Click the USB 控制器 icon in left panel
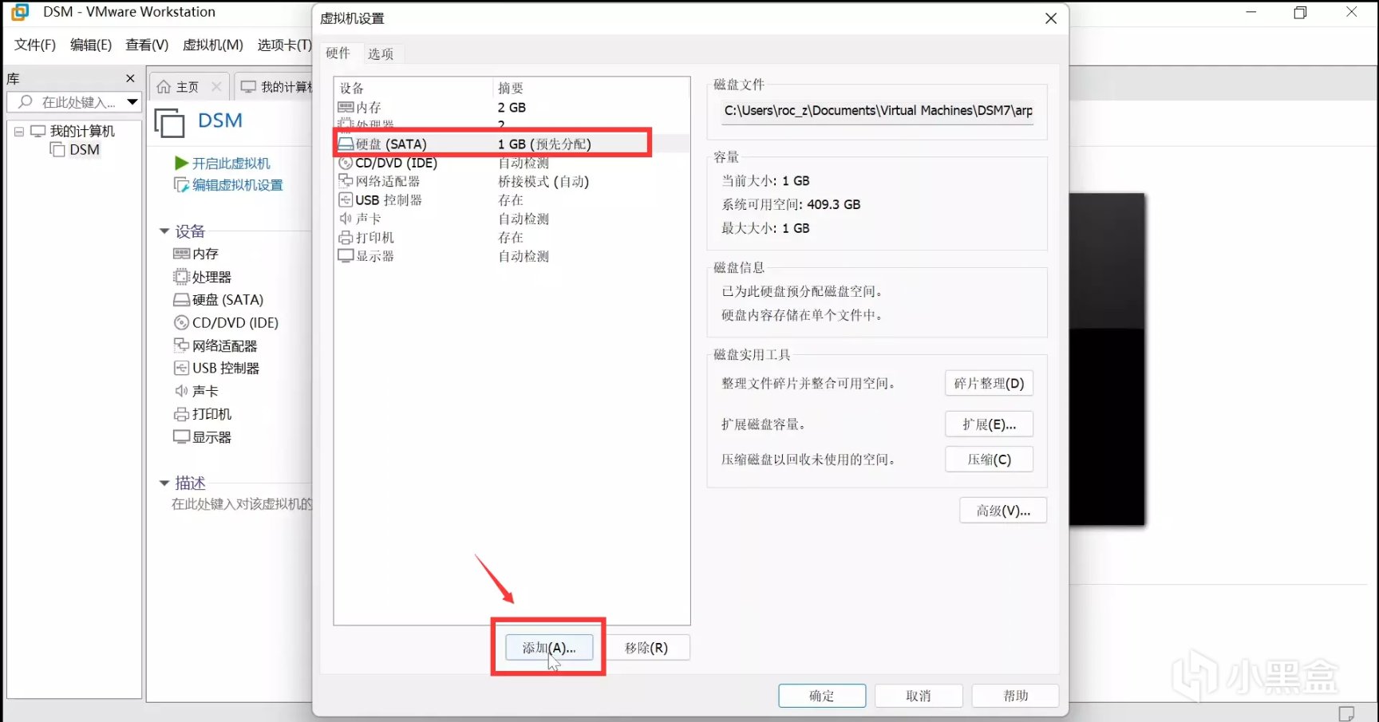This screenshot has width=1379, height=722. coord(181,368)
